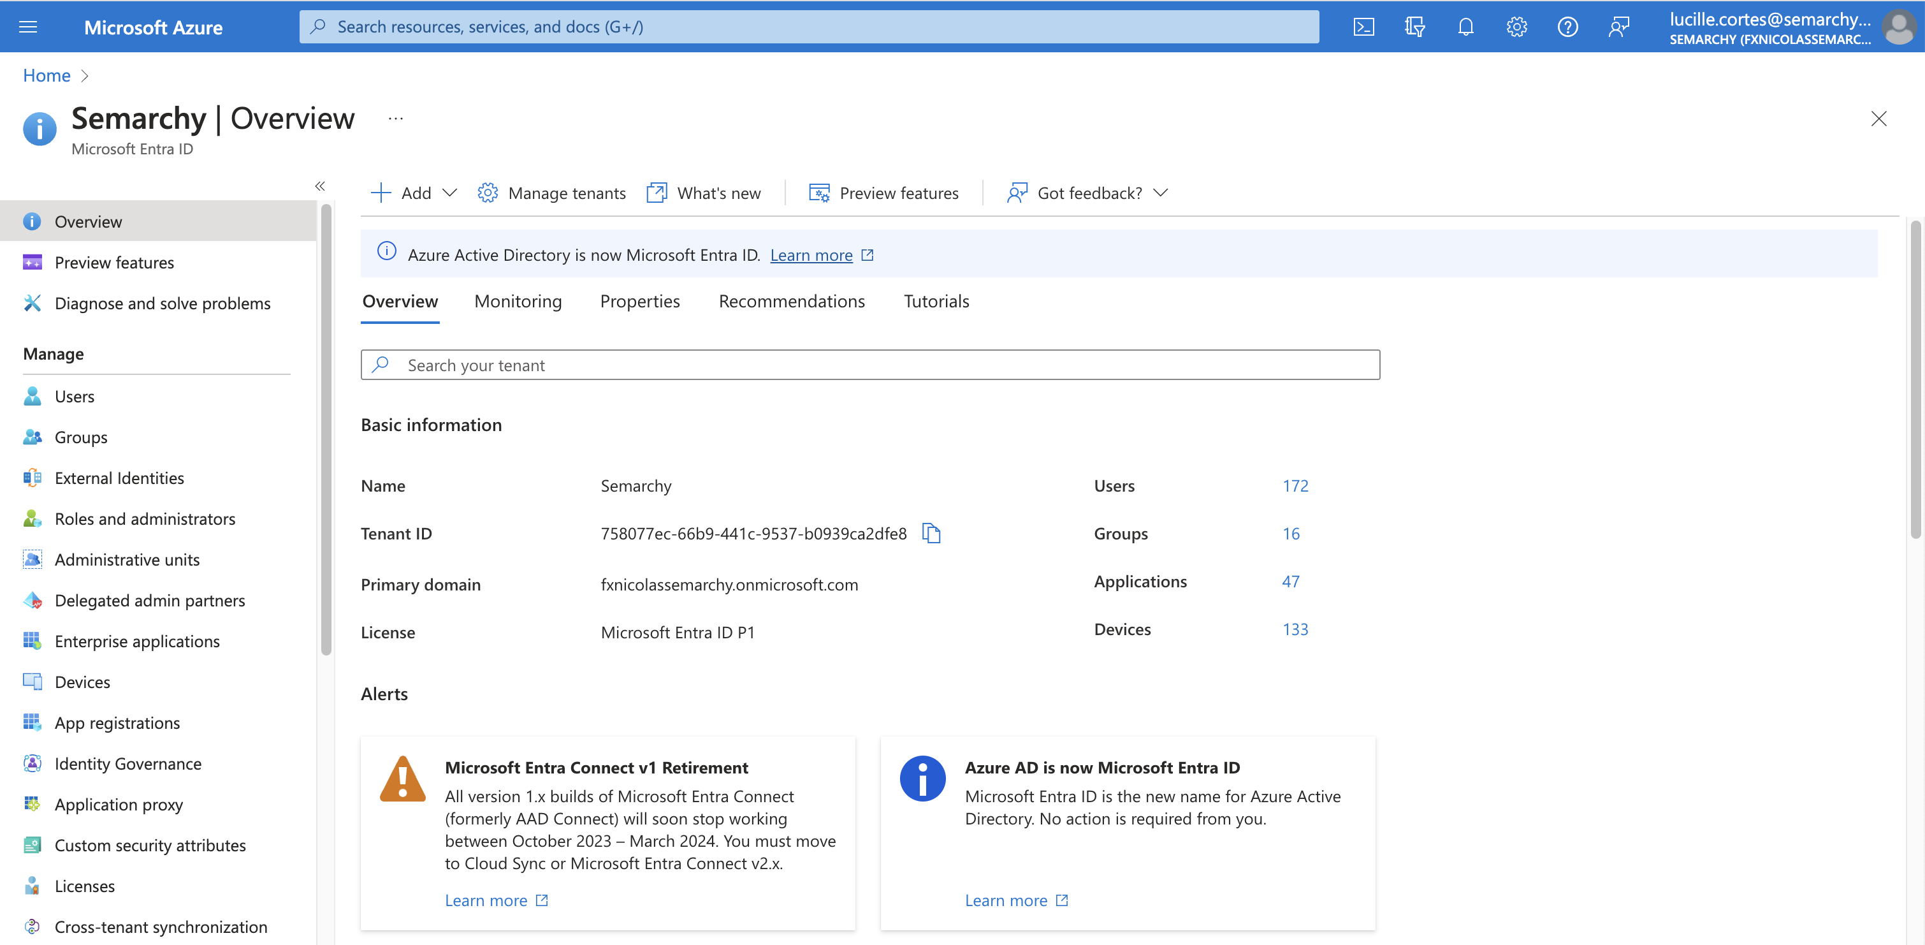Image resolution: width=1925 pixels, height=945 pixels.
Task: Click the user account avatar
Action: (1899, 27)
